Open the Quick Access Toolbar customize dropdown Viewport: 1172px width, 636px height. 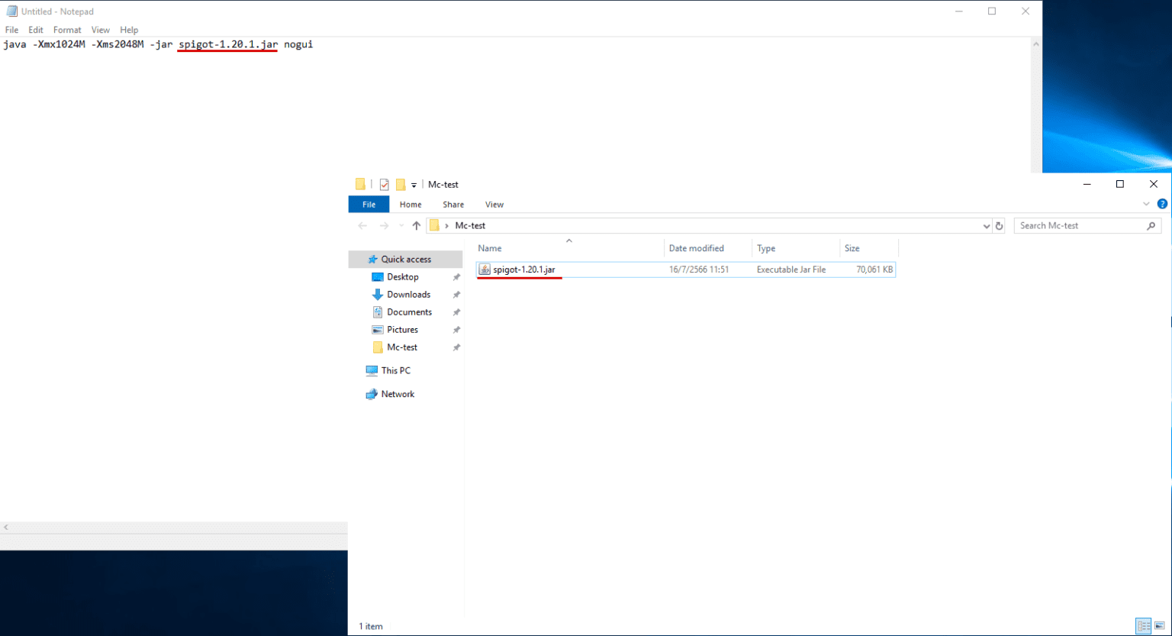(414, 185)
